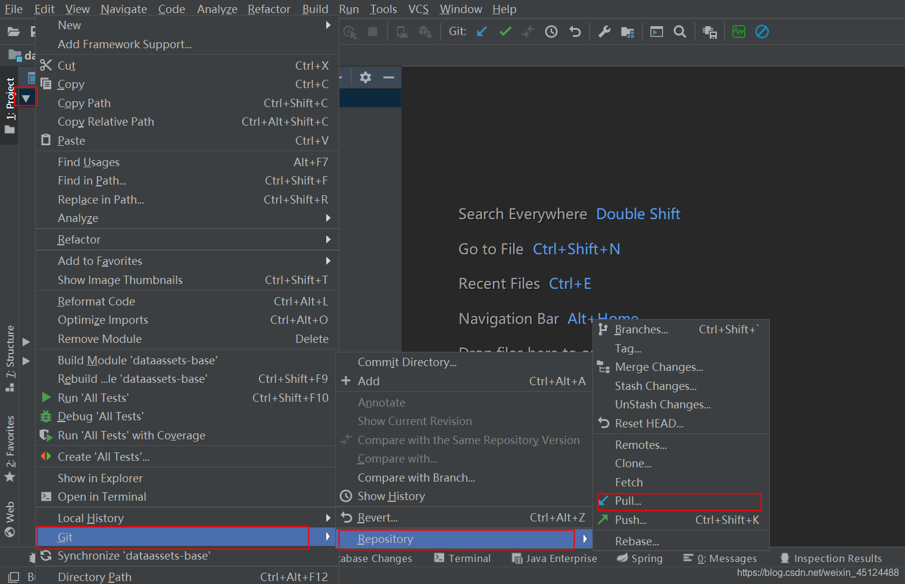Screen dimensions: 905x584
Task: Collapse the project tree root arrow
Action: 26,98
